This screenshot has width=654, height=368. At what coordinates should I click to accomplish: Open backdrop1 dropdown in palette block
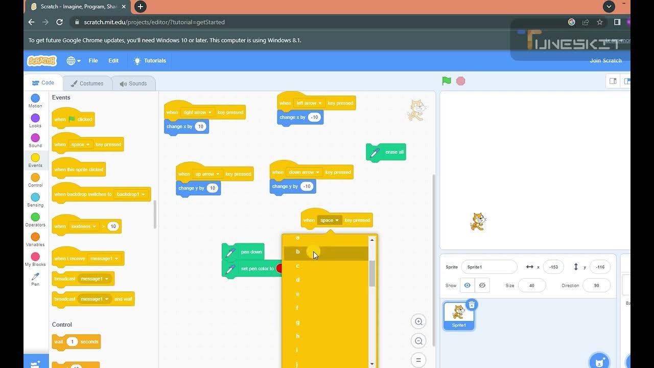(131, 194)
